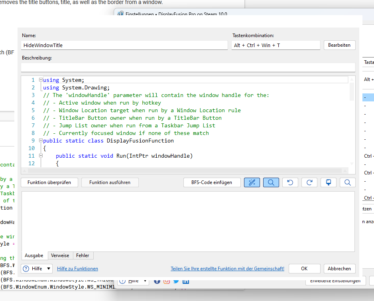
Task: Collapse the Run method fold on line 11
Action: (41, 156)
